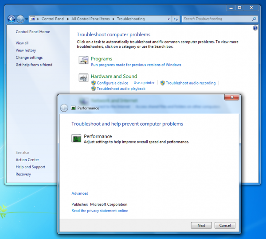
Task: Click Get help from a friend
Action: click(34, 65)
